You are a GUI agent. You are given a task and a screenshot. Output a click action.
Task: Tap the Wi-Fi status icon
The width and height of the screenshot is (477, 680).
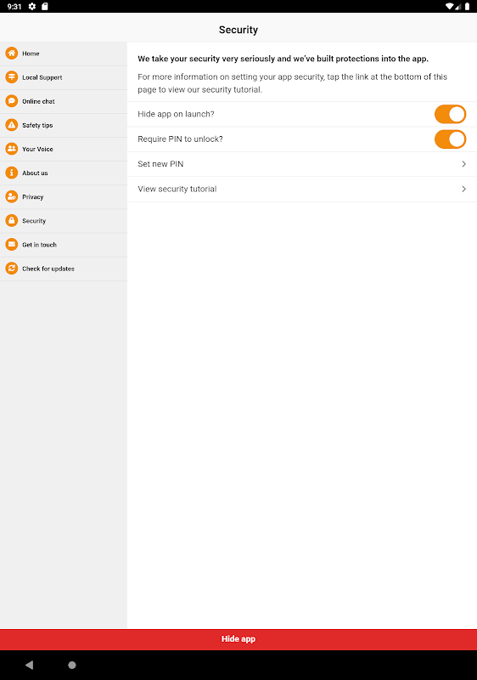449,6
